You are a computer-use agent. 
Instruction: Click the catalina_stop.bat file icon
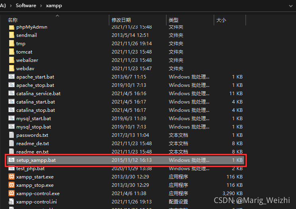12,110
